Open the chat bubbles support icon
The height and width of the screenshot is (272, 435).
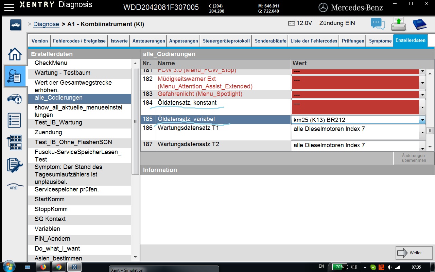(x=378, y=24)
